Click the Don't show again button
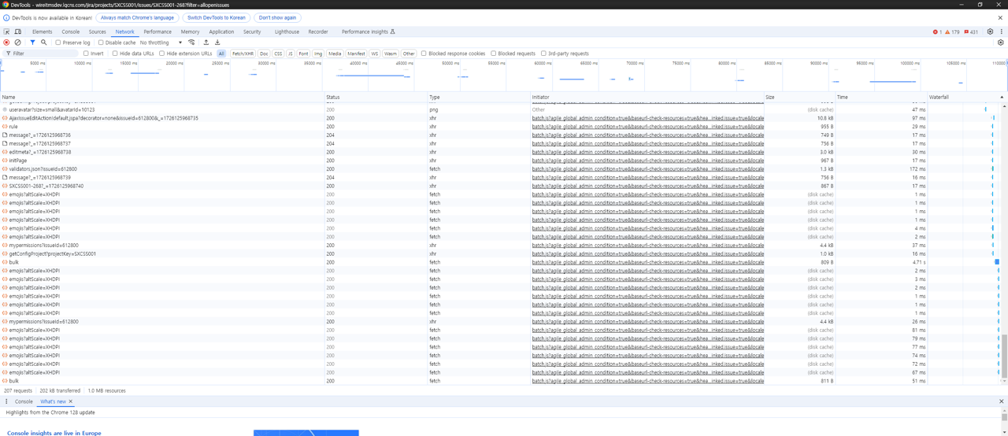This screenshot has height=436, width=1008. [277, 17]
